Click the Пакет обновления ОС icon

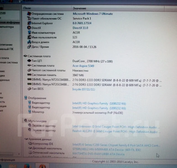(x=29, y=18)
